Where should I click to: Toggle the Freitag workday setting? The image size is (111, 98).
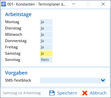(46, 47)
